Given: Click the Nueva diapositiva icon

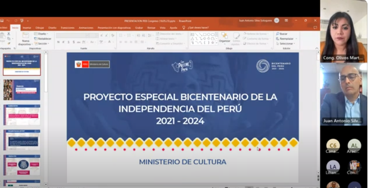Looking at the screenshot, I should (x=26, y=36).
